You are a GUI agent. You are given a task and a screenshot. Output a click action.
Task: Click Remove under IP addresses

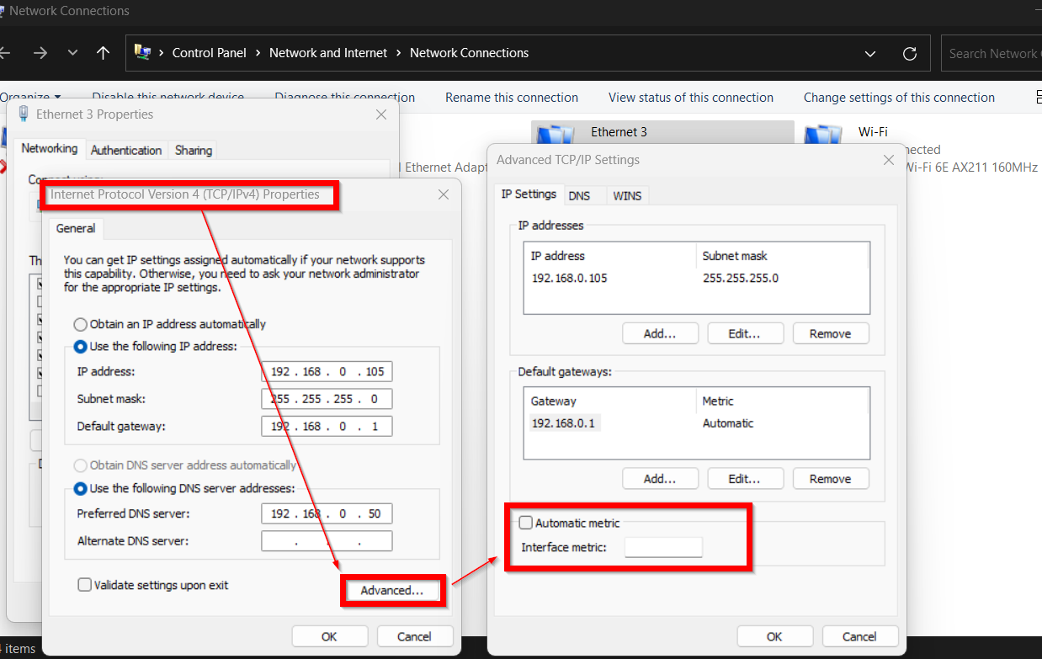tap(831, 333)
